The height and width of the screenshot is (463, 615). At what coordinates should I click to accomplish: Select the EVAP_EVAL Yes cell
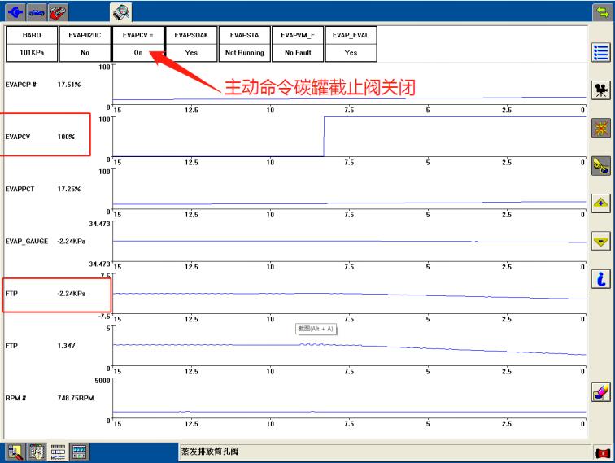pyautogui.click(x=351, y=44)
